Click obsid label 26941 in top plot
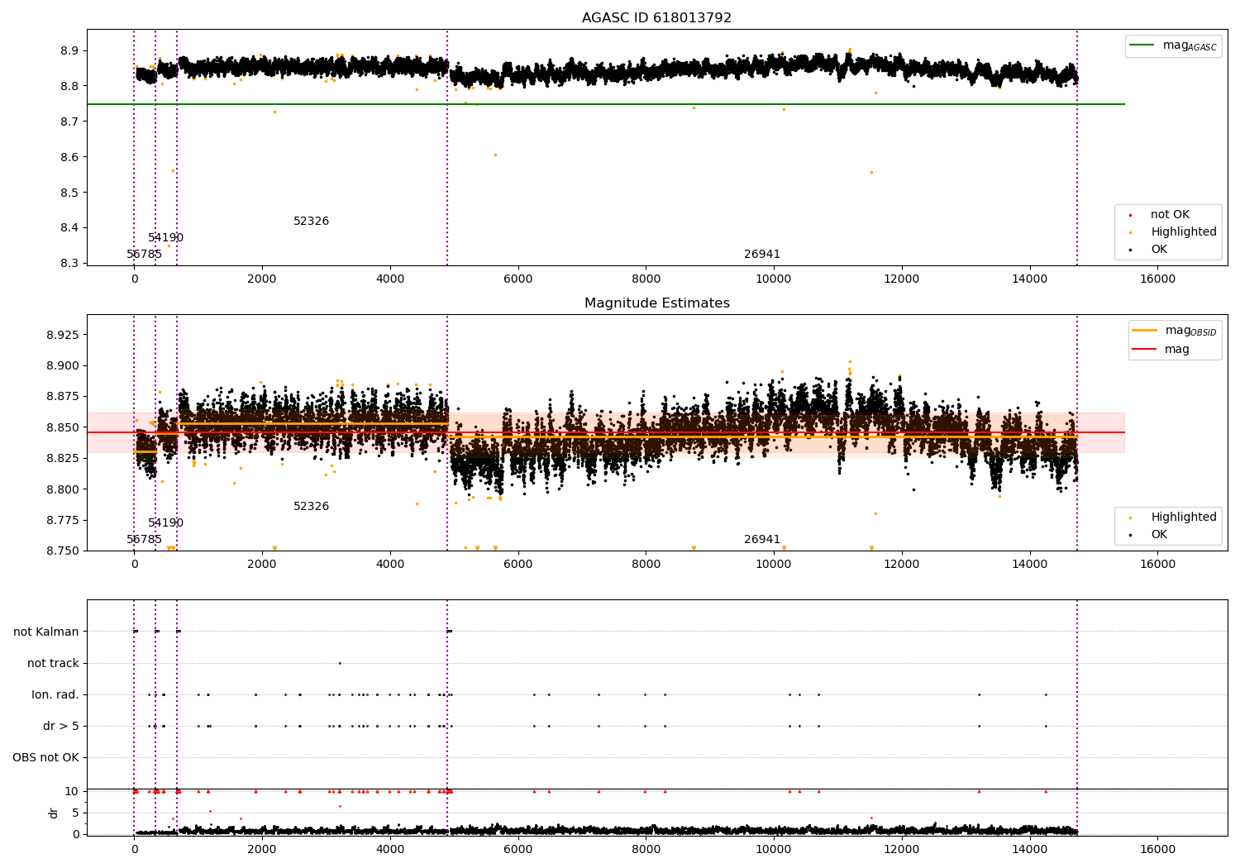This screenshot has height=868, width=1240. (x=761, y=255)
